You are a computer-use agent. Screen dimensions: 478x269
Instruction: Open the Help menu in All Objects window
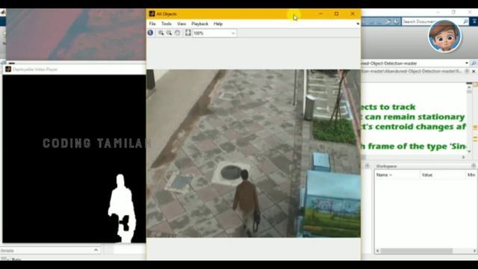218,24
